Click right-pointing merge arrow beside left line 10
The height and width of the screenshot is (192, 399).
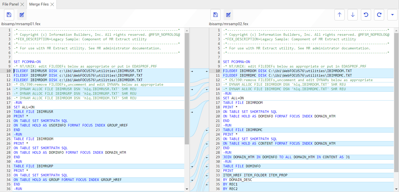[192, 71]
